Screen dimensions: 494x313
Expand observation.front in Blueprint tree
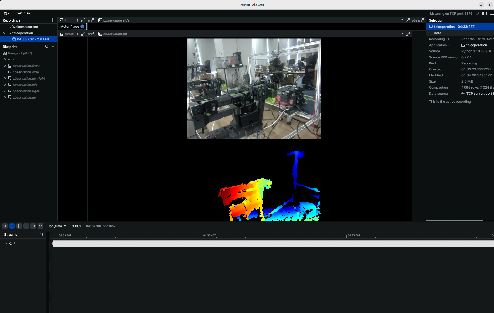[x=5, y=66]
